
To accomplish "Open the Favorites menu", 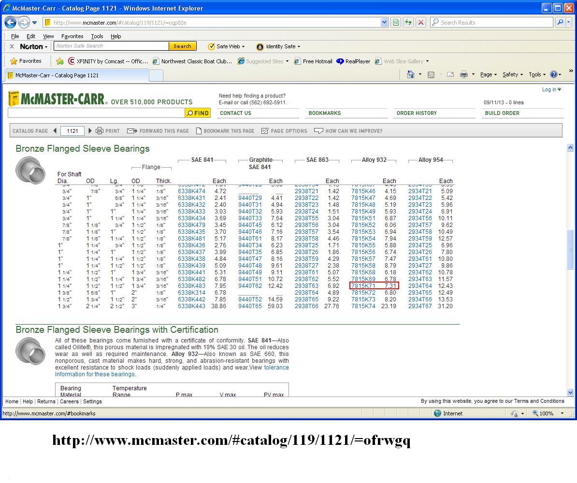I will (72, 36).
